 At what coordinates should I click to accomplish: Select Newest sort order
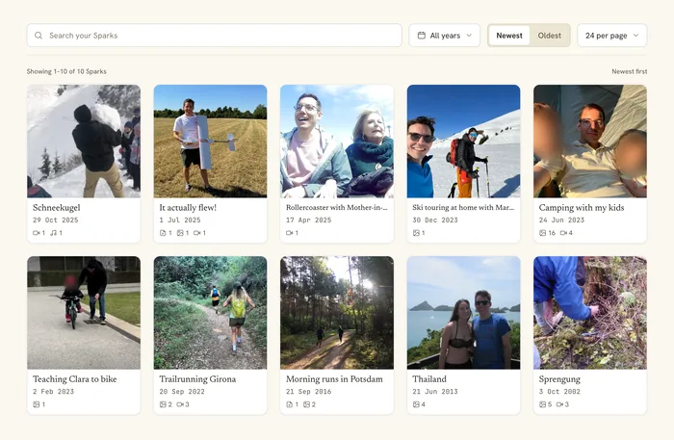click(509, 36)
